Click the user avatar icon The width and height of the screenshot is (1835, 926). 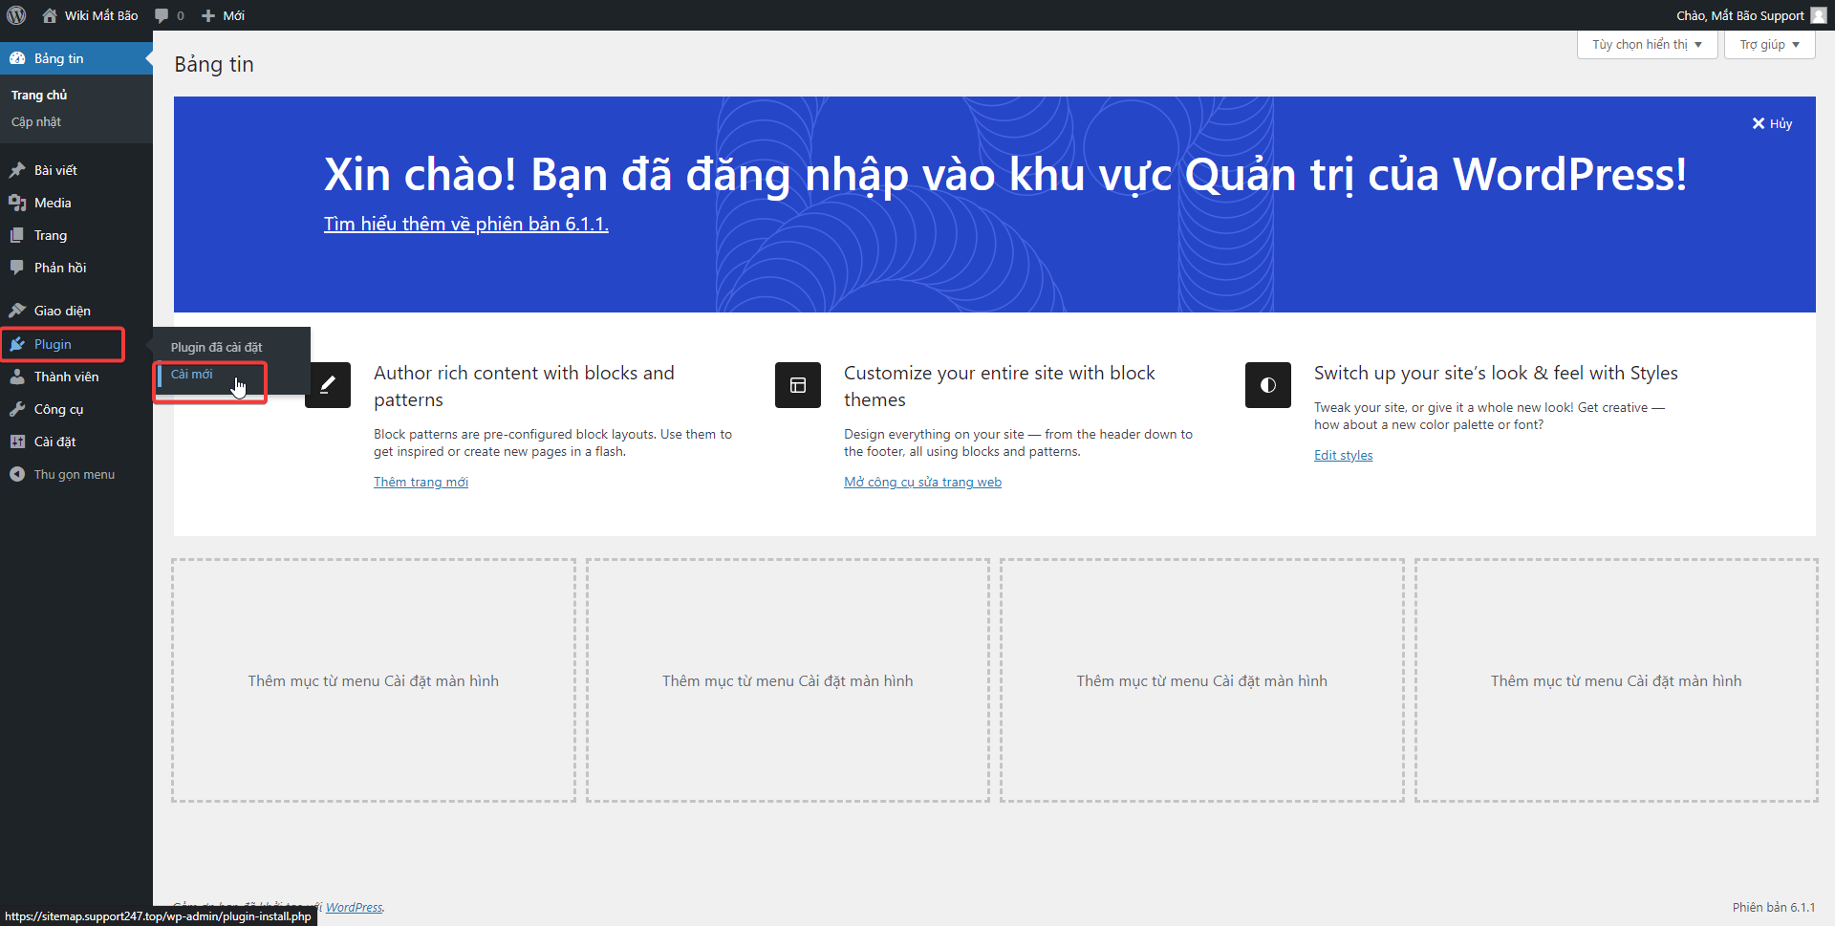pyautogui.click(x=1818, y=15)
